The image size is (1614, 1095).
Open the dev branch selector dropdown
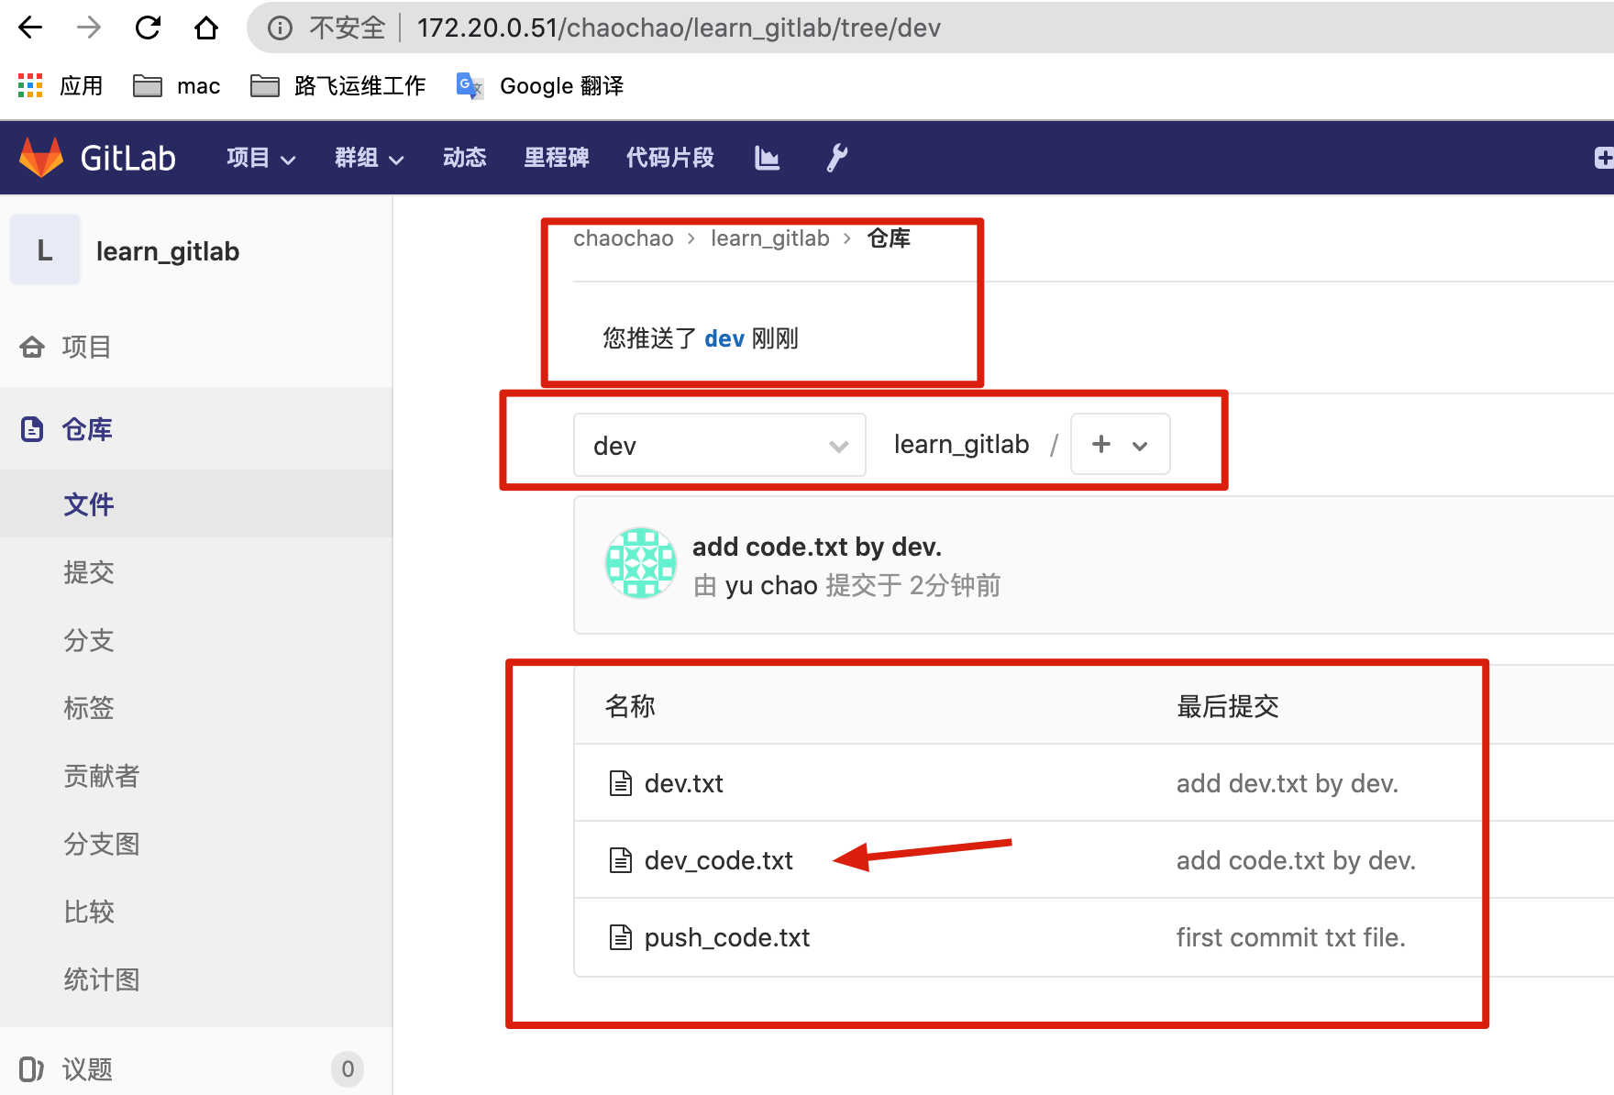[720, 446]
